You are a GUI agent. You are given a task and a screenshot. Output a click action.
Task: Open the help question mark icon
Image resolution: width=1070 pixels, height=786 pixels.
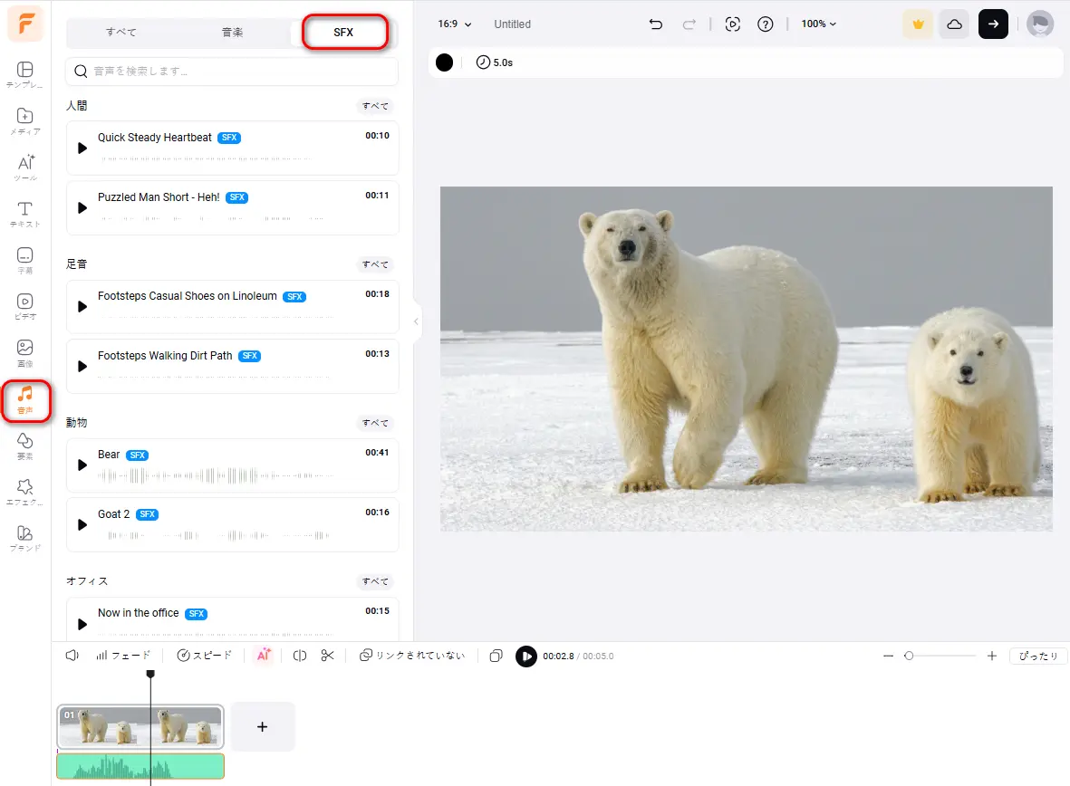(x=766, y=24)
